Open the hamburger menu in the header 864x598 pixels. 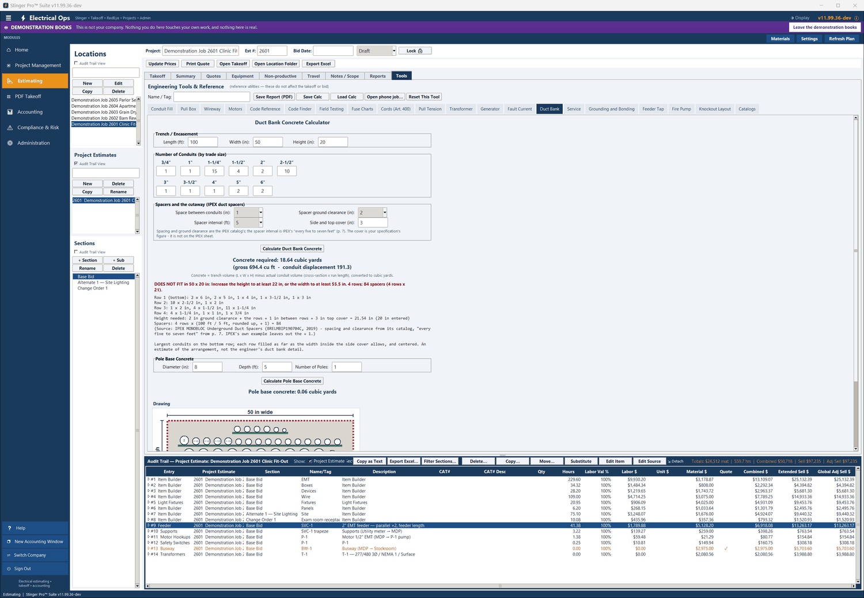8,18
